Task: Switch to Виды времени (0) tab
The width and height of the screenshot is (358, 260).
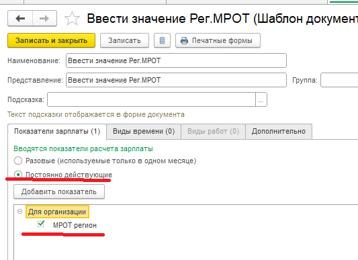Action: click(x=144, y=132)
